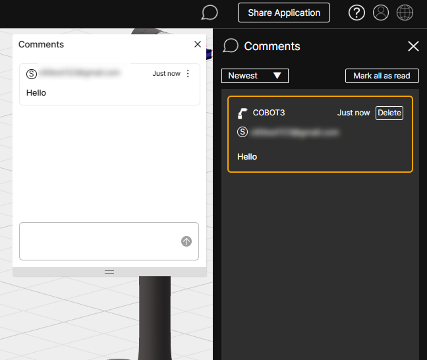Delete the COBOT3 comment
Image resolution: width=427 pixels, height=360 pixels.
coord(389,113)
